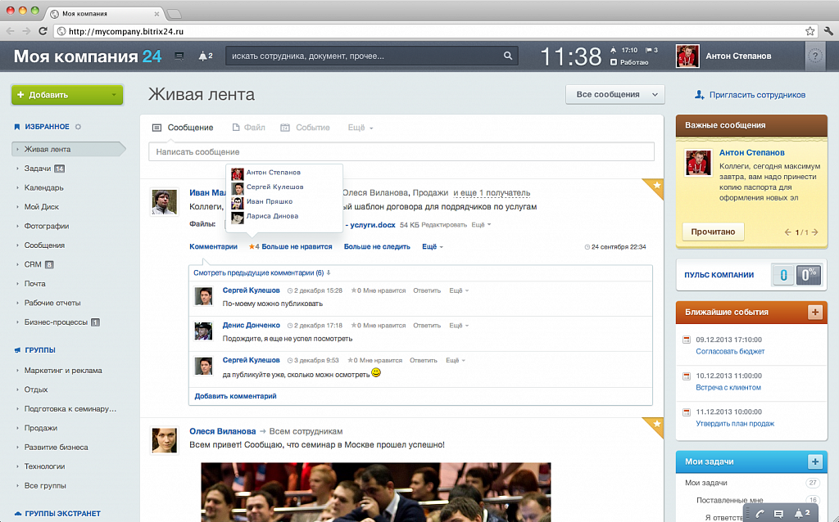
Task: Click orange like star on Ivan's post
Action: pyautogui.click(x=252, y=246)
